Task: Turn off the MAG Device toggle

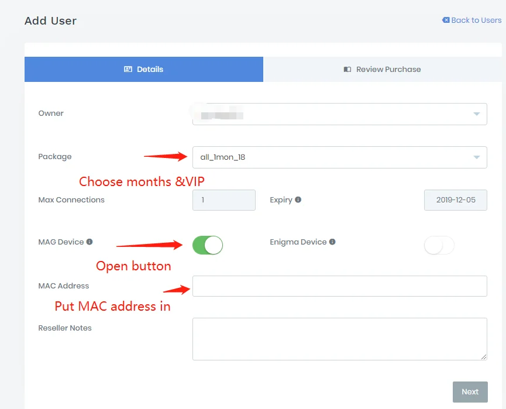Action: (208, 245)
